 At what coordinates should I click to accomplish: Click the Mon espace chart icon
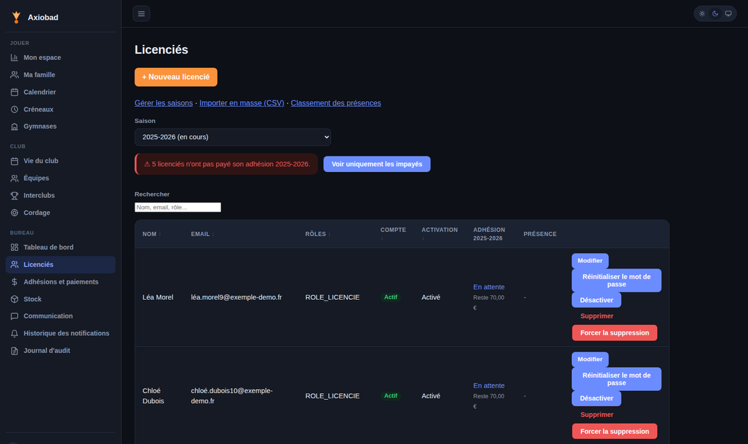[x=14, y=58]
